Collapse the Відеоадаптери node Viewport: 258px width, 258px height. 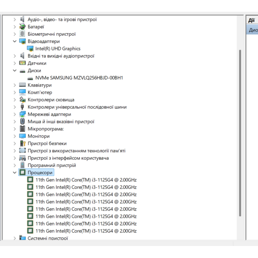click(x=15, y=41)
